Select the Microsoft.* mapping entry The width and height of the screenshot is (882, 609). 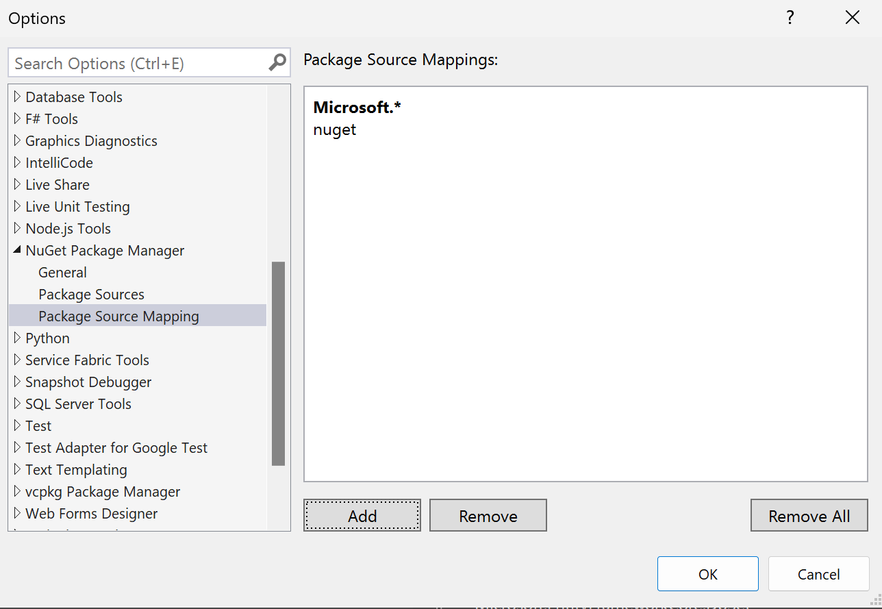click(x=357, y=108)
